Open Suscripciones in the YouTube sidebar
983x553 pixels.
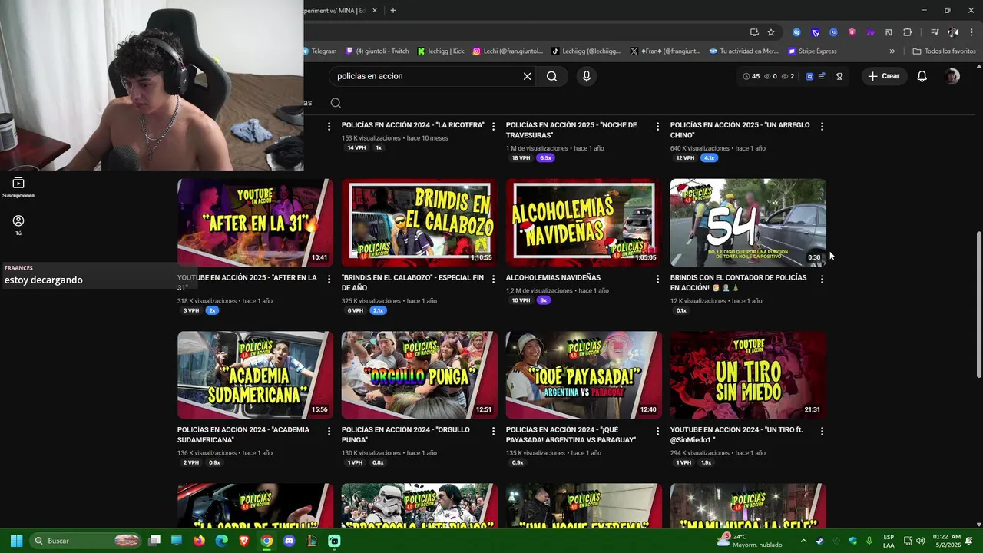[18, 187]
